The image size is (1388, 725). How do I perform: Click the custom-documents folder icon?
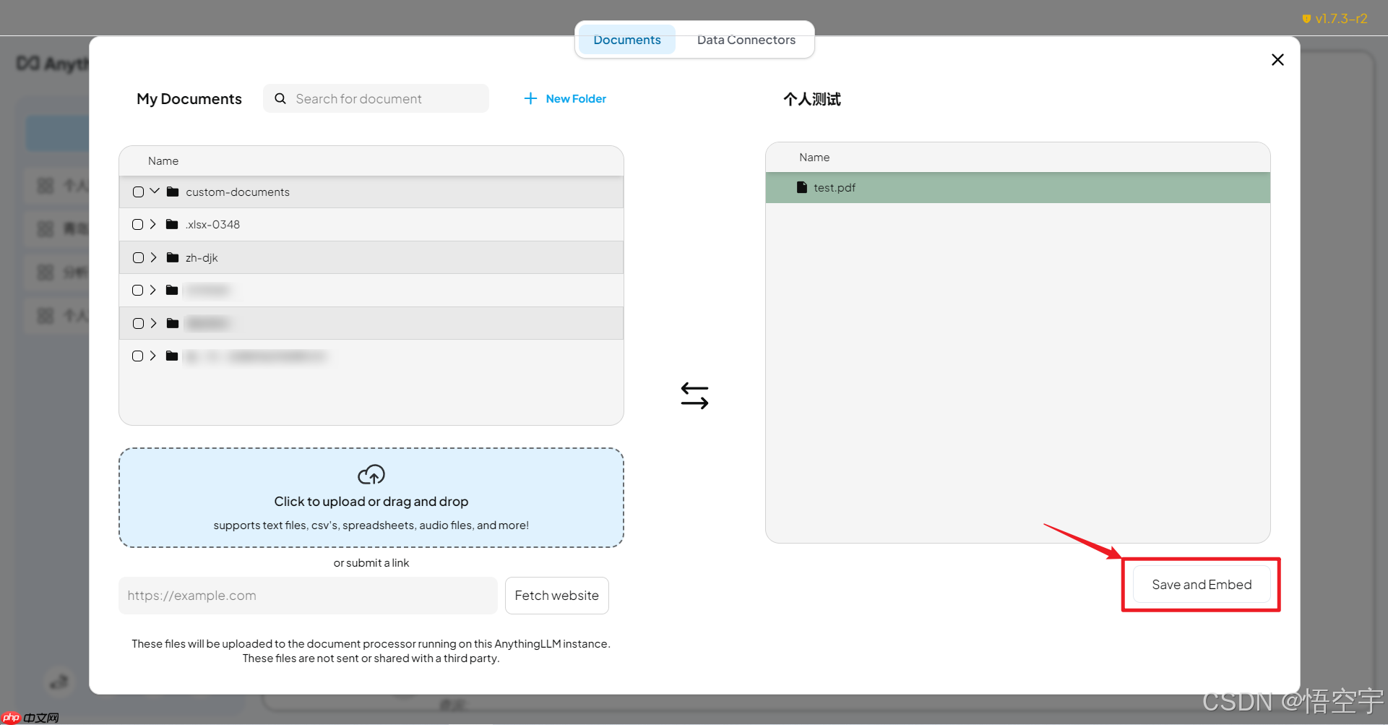pyautogui.click(x=173, y=192)
